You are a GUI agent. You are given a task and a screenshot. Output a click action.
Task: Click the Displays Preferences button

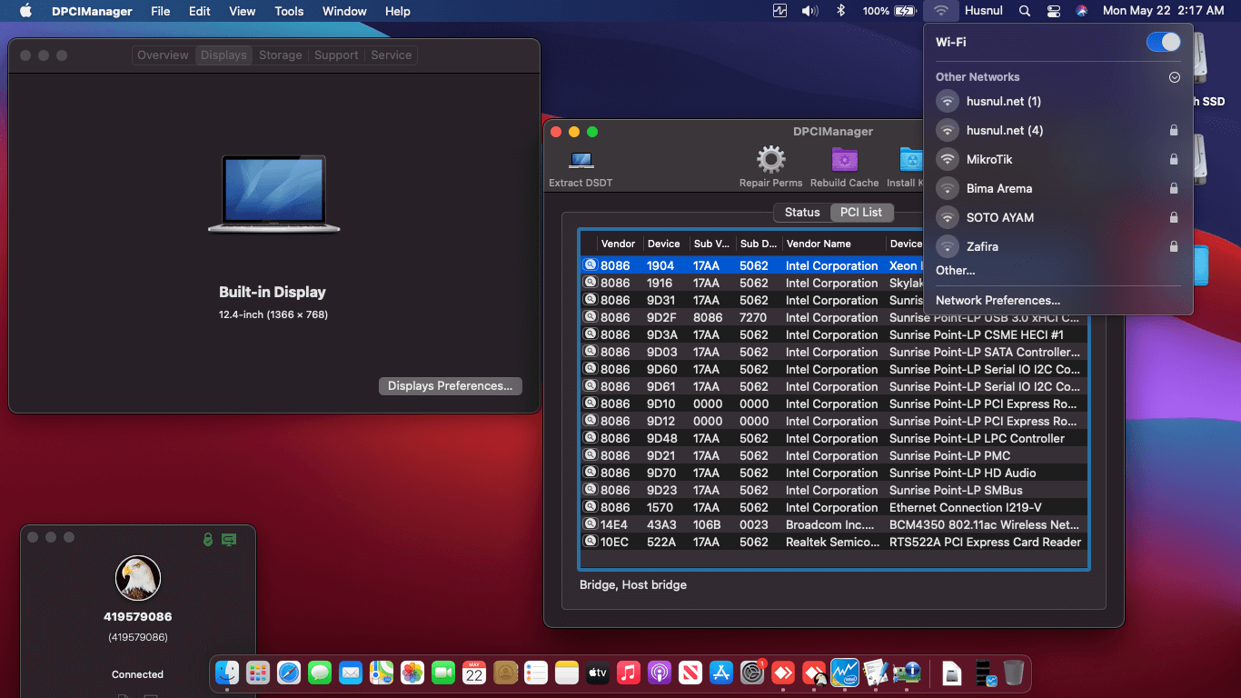click(x=450, y=386)
